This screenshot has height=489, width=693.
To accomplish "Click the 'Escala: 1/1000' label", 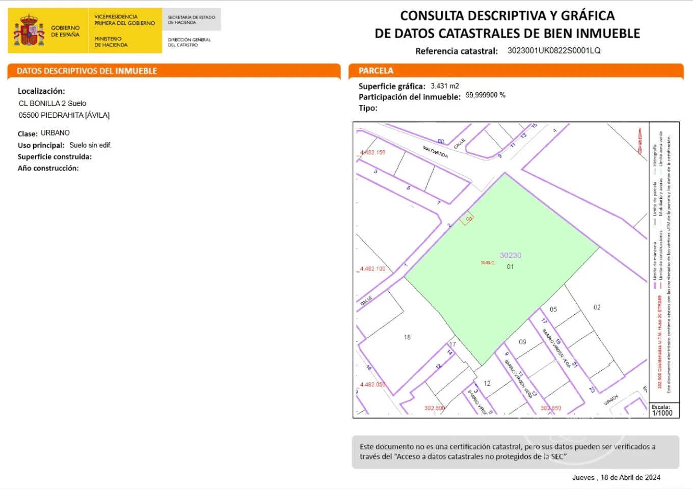I will point(662,411).
